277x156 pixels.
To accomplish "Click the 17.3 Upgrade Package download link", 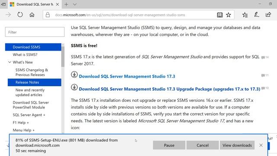I will [169, 89].
